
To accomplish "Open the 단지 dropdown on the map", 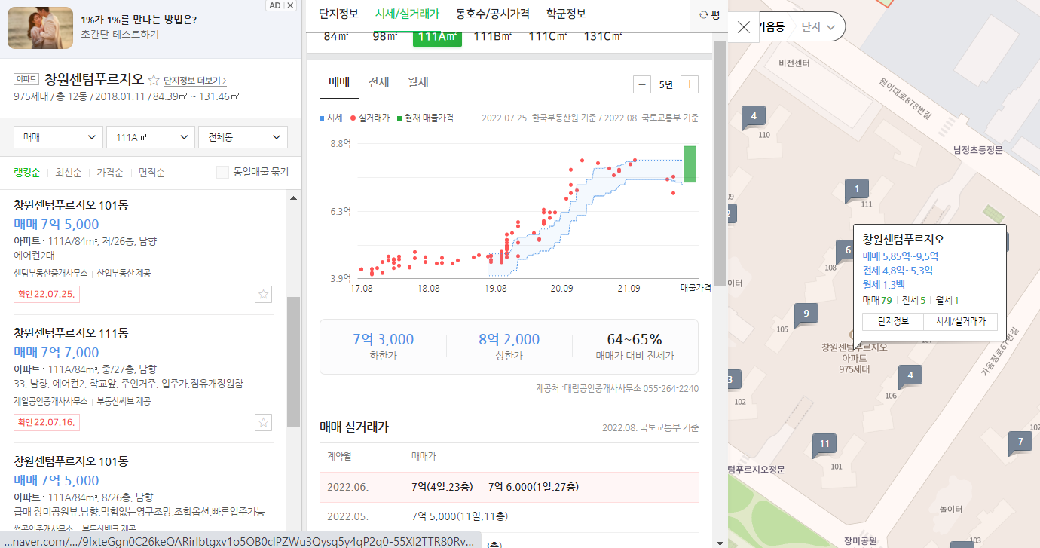I will pyautogui.click(x=818, y=27).
